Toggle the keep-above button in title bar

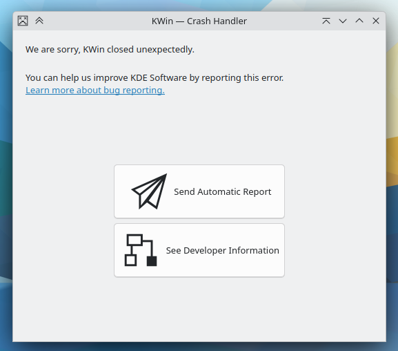pyautogui.click(x=326, y=21)
